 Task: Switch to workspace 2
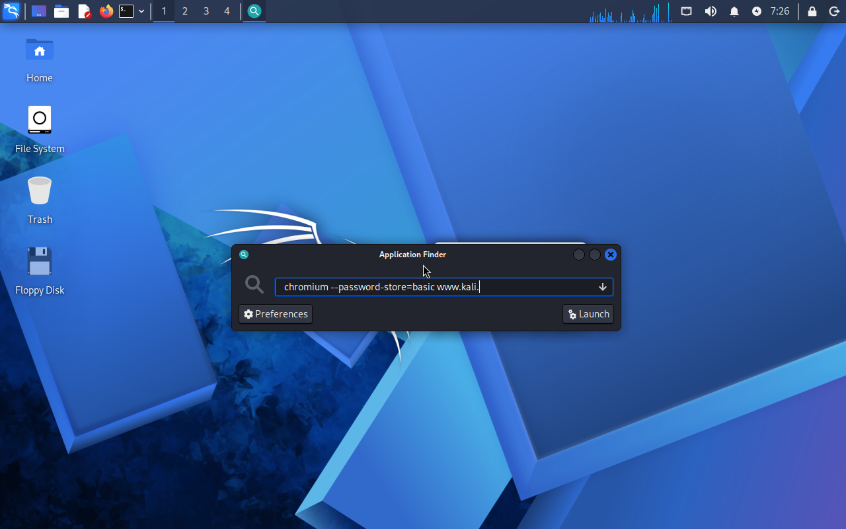184,11
